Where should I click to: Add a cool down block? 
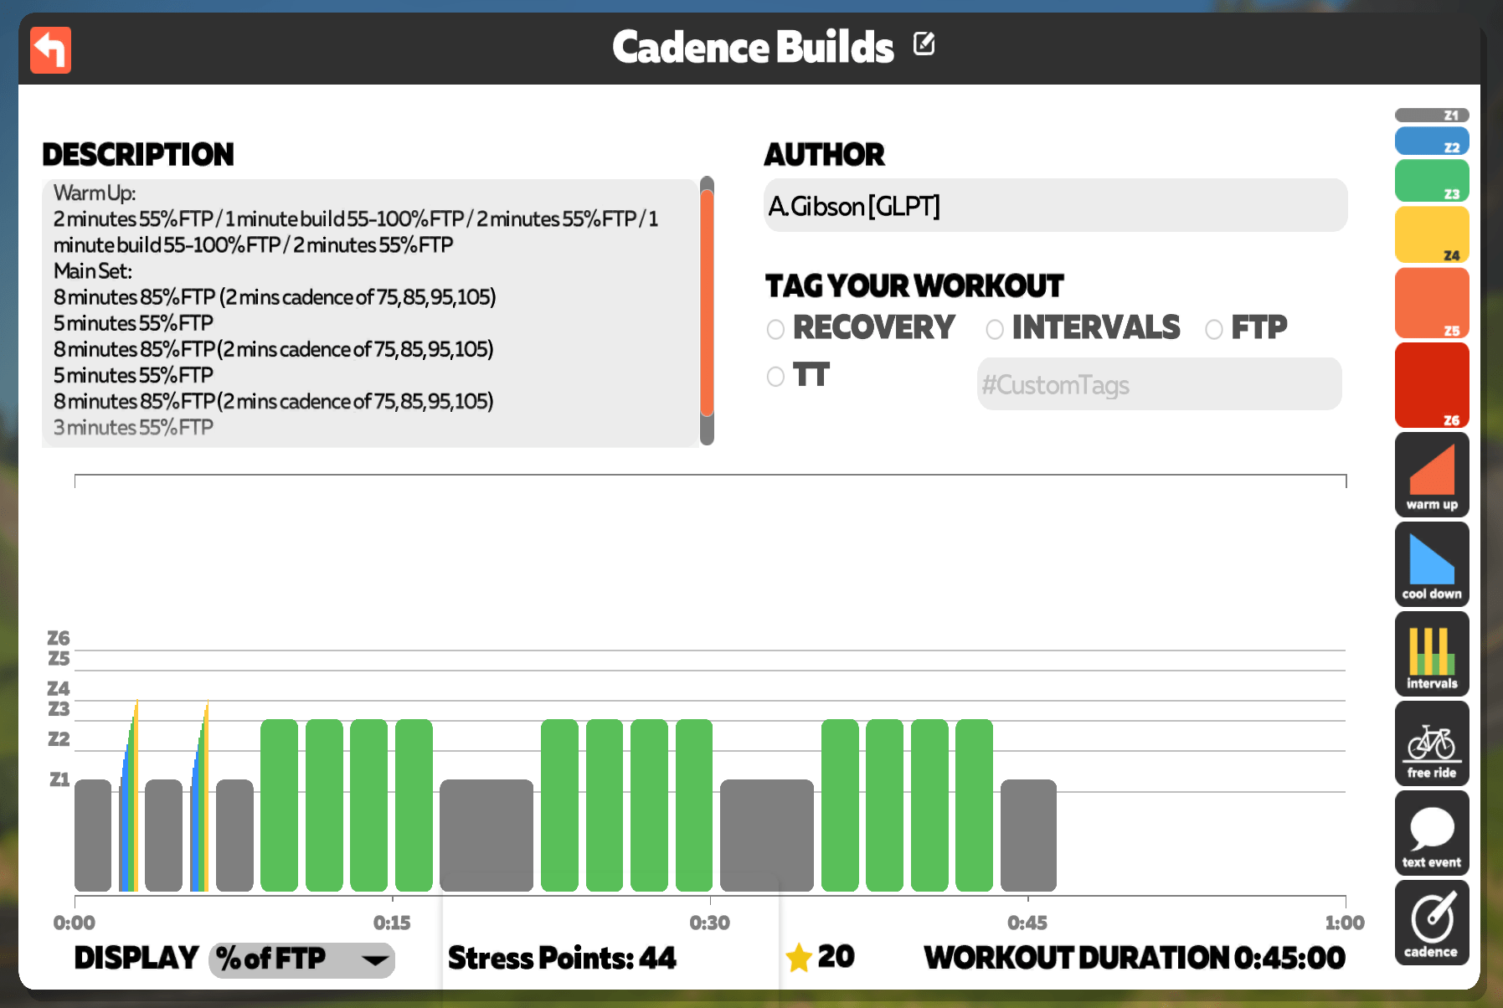pos(1432,564)
